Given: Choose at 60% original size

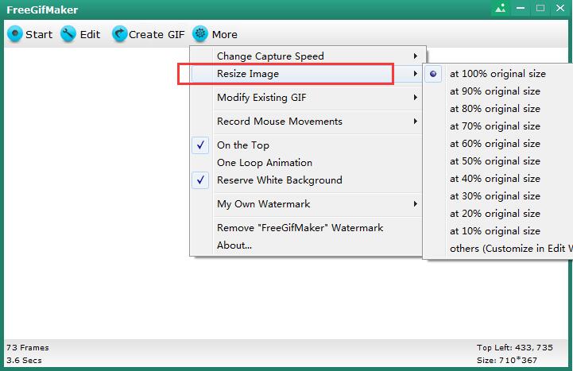Looking at the screenshot, I should coord(495,144).
